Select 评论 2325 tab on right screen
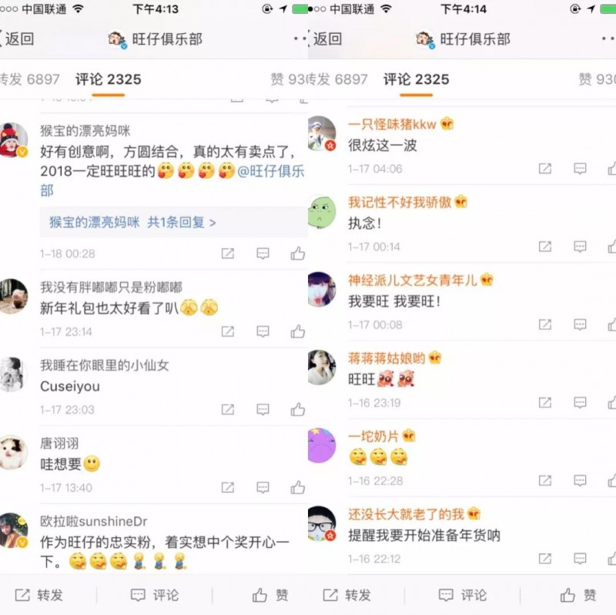This screenshot has height=615, width=616. [x=416, y=79]
